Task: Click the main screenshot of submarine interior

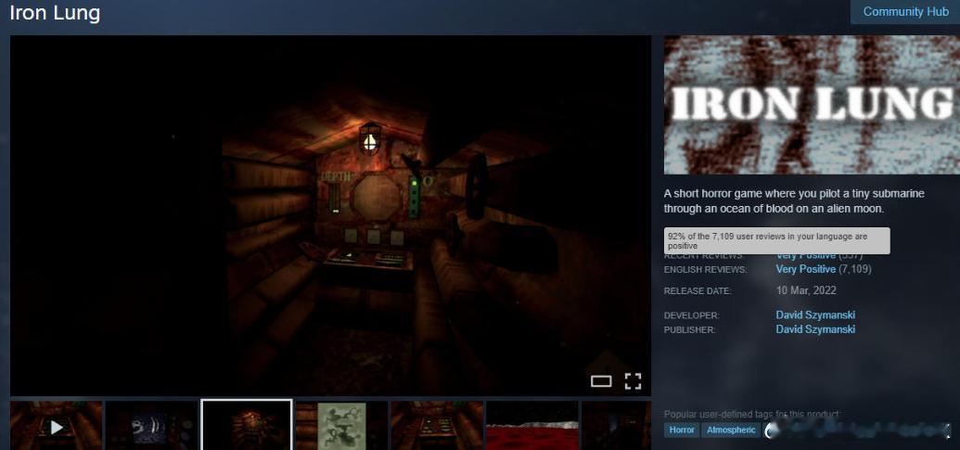Action: pos(330,215)
